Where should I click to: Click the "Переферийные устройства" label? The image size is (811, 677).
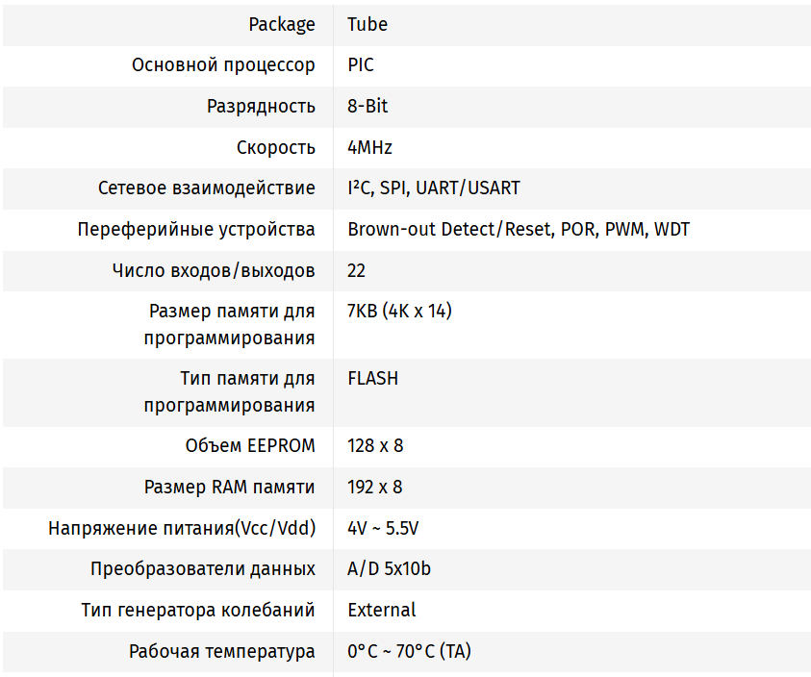coord(196,230)
